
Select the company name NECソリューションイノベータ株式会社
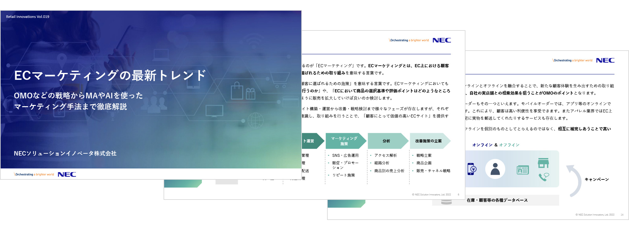[65, 153]
